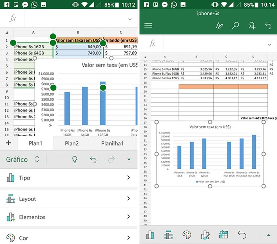Select the chart styles brush icon
The width and height of the screenshot is (277, 244).
[205, 235]
